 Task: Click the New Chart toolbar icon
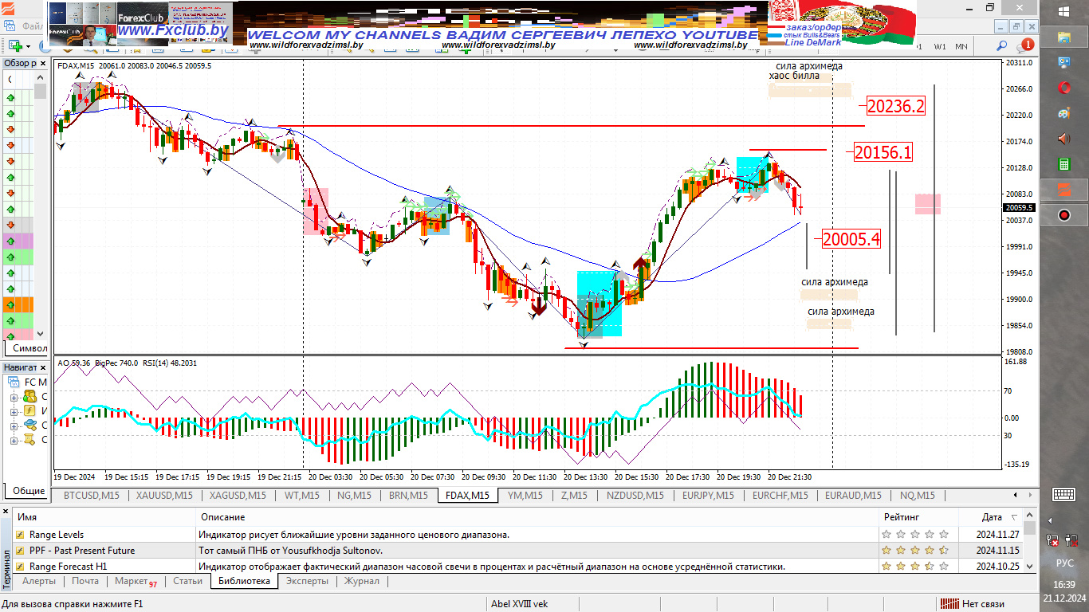click(x=14, y=46)
